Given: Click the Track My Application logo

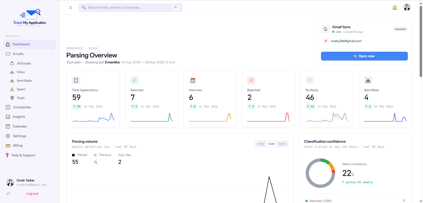Looking at the screenshot, I should [30, 17].
